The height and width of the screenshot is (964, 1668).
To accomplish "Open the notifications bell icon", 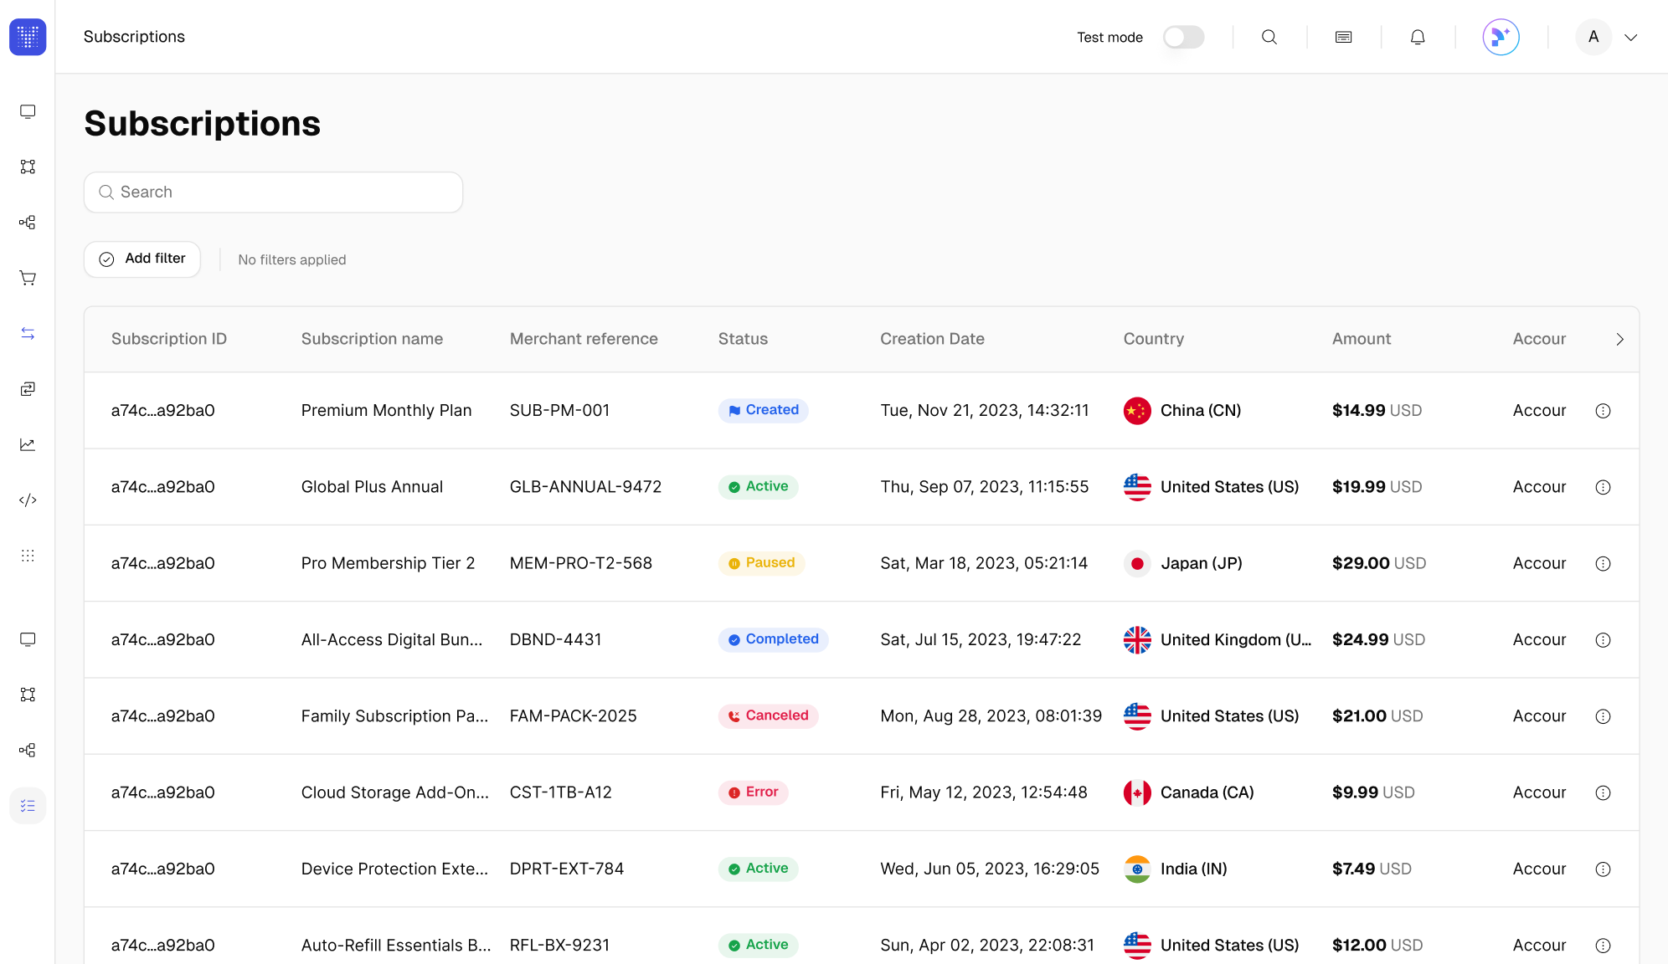I will tap(1418, 37).
